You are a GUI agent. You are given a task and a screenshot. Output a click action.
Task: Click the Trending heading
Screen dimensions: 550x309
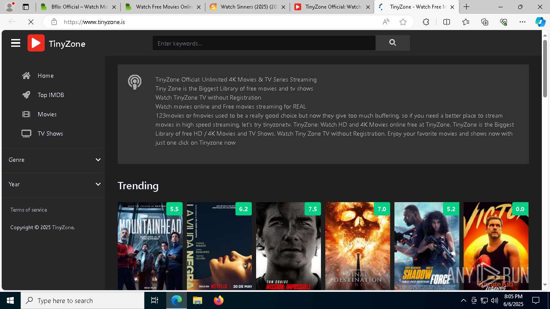(x=138, y=186)
